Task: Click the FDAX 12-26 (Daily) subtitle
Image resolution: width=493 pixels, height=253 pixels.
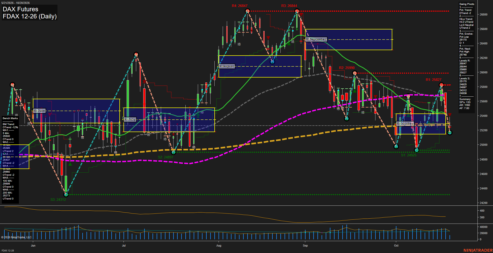Action: [30, 16]
